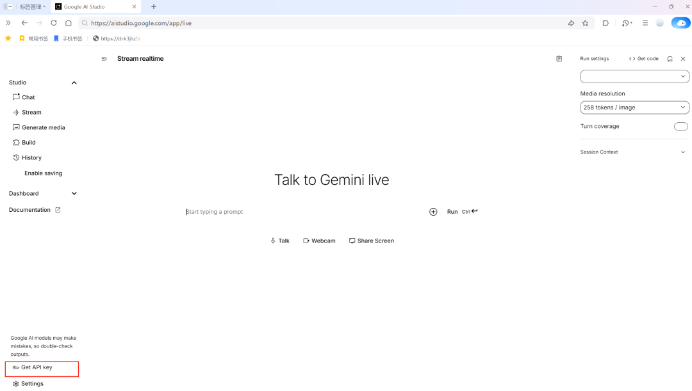Open the extensions puzzle icon

[605, 23]
